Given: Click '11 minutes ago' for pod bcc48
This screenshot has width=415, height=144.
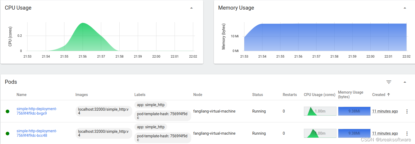Looking at the screenshot, I should [x=385, y=133].
